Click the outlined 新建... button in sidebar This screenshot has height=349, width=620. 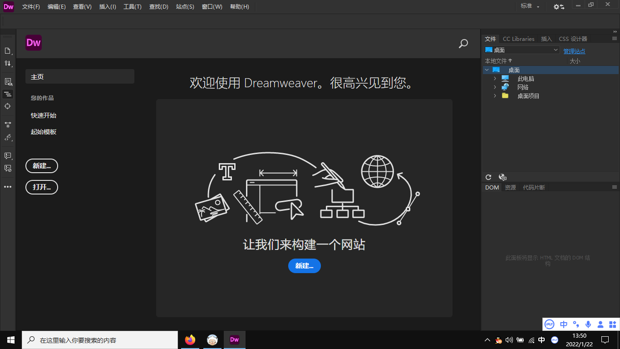(x=42, y=166)
